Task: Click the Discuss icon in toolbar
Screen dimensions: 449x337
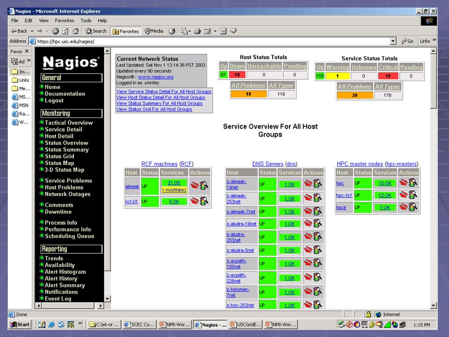Action: (224, 31)
